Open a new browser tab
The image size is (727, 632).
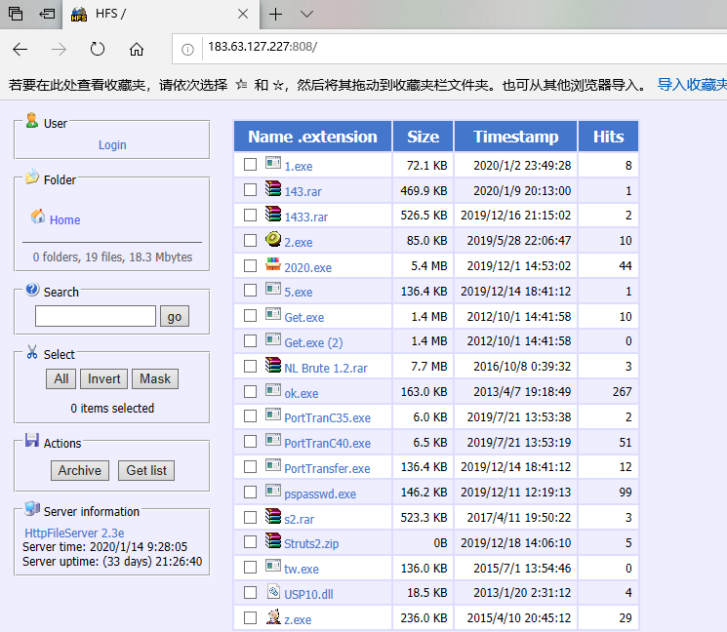276,15
